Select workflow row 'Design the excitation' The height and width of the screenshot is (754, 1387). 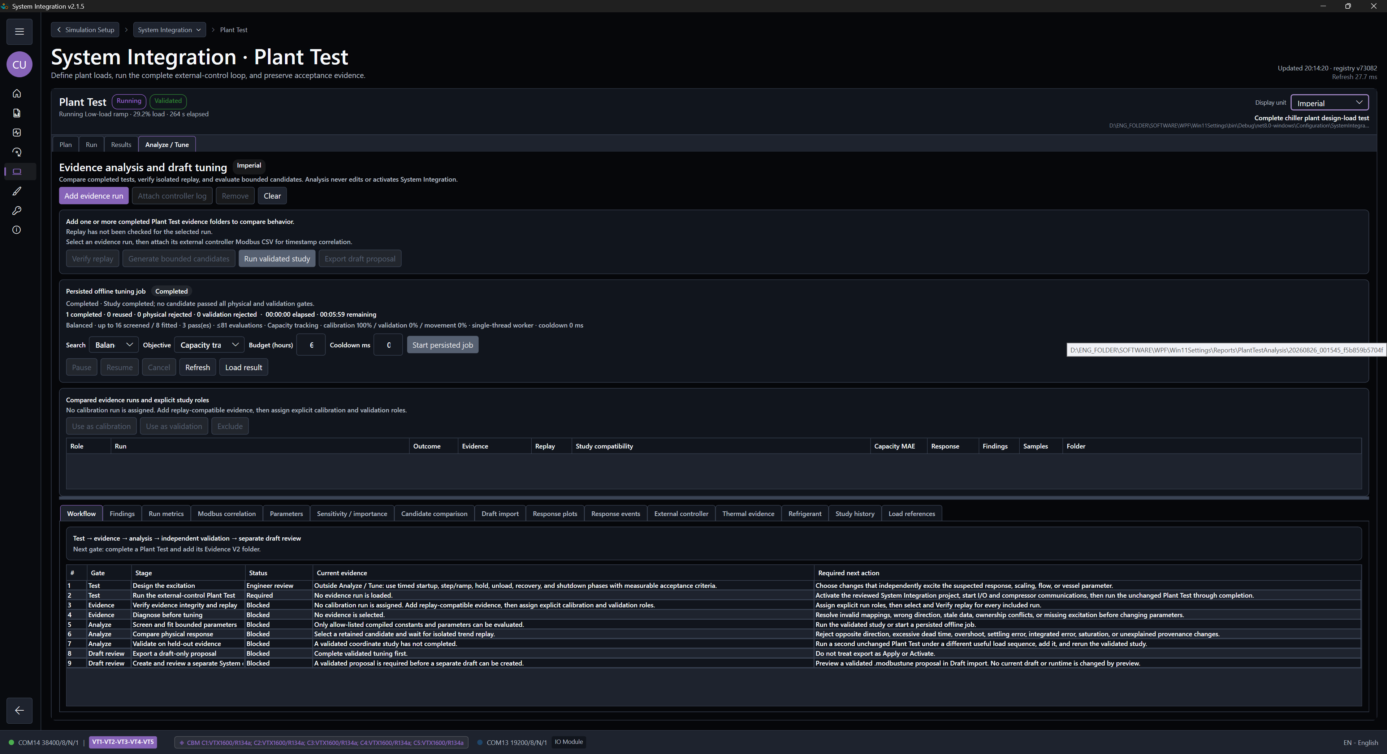pyautogui.click(x=713, y=586)
